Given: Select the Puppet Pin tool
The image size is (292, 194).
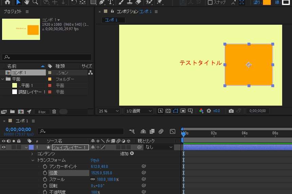Looking at the screenshot, I should point(159,2).
